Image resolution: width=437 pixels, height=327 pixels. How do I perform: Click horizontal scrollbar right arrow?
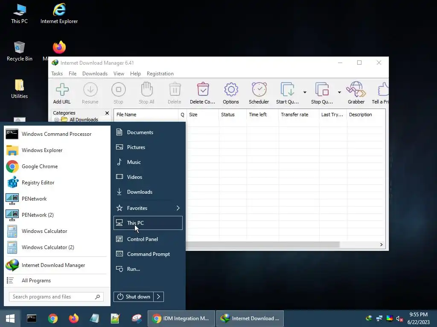coord(381,244)
